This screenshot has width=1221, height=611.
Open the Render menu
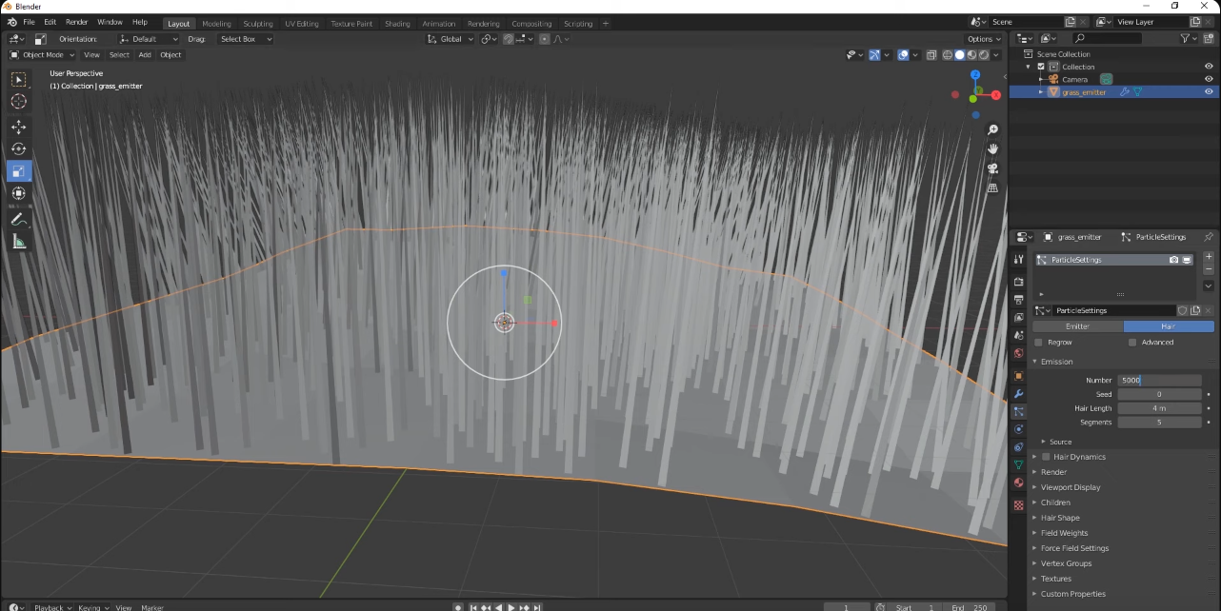pyautogui.click(x=76, y=22)
